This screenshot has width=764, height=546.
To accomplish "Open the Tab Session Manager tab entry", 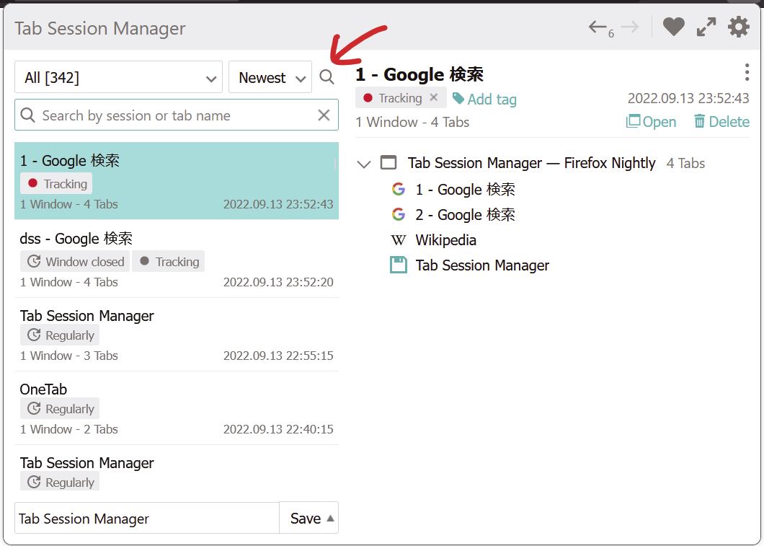I will [x=482, y=265].
